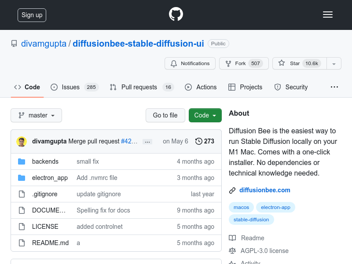Click the star outline icon
This screenshot has width=352, height=264.
click(282, 63)
